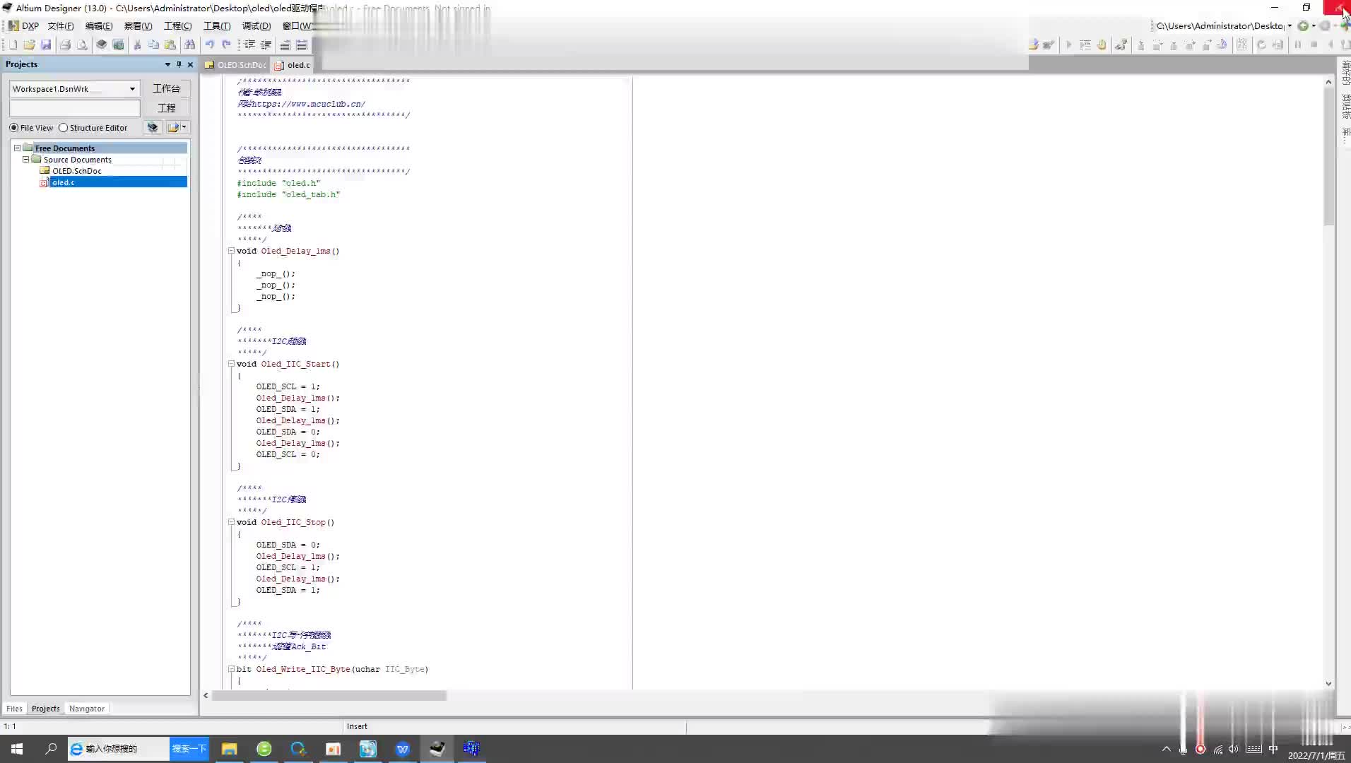Click the project name input field

click(x=75, y=108)
